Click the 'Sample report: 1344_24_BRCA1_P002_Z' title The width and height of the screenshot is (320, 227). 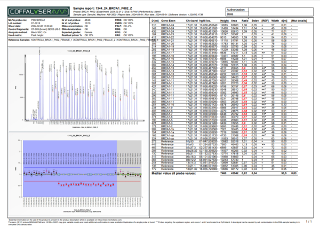point(102,9)
